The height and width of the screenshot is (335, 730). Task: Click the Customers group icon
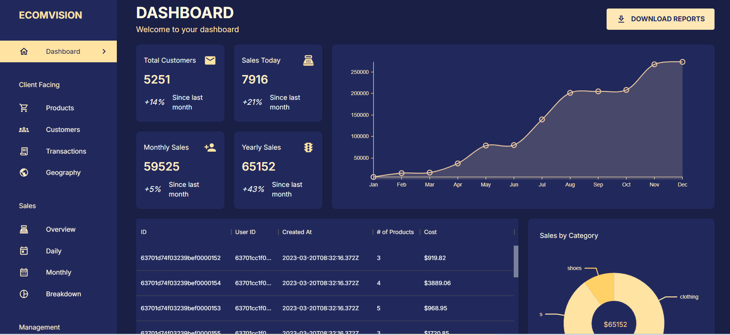coord(24,130)
